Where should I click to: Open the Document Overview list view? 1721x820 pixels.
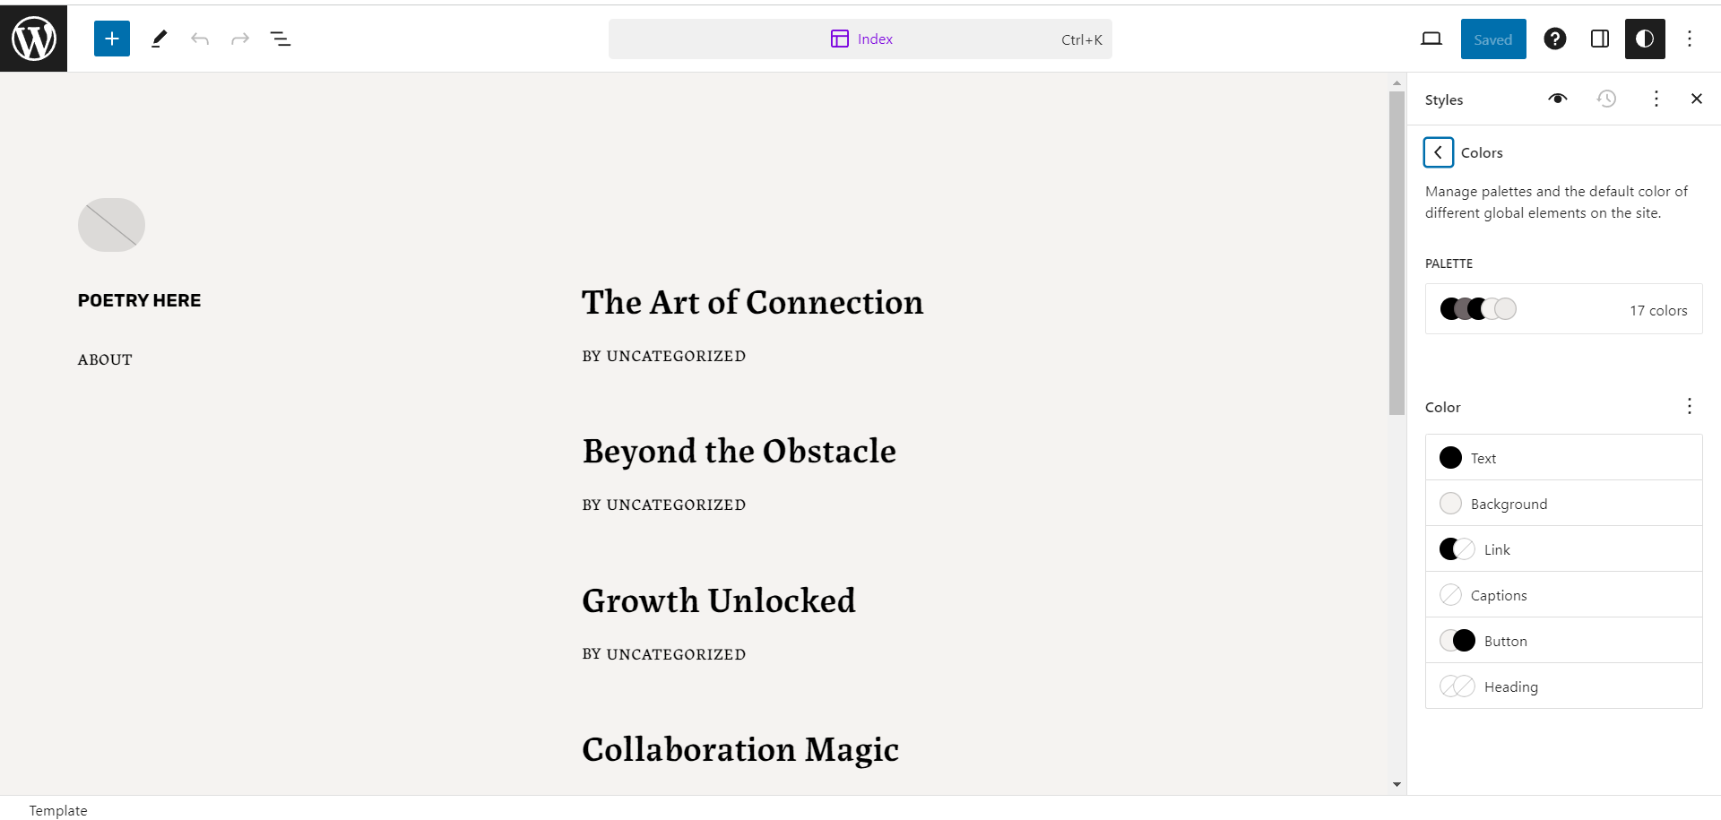click(281, 39)
